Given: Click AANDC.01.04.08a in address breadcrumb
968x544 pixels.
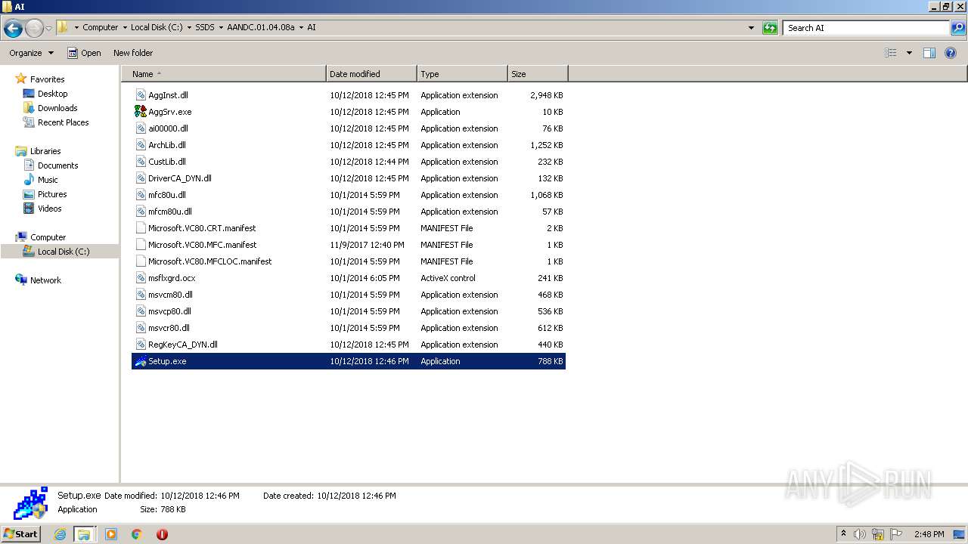Looking at the screenshot, I should coord(261,27).
